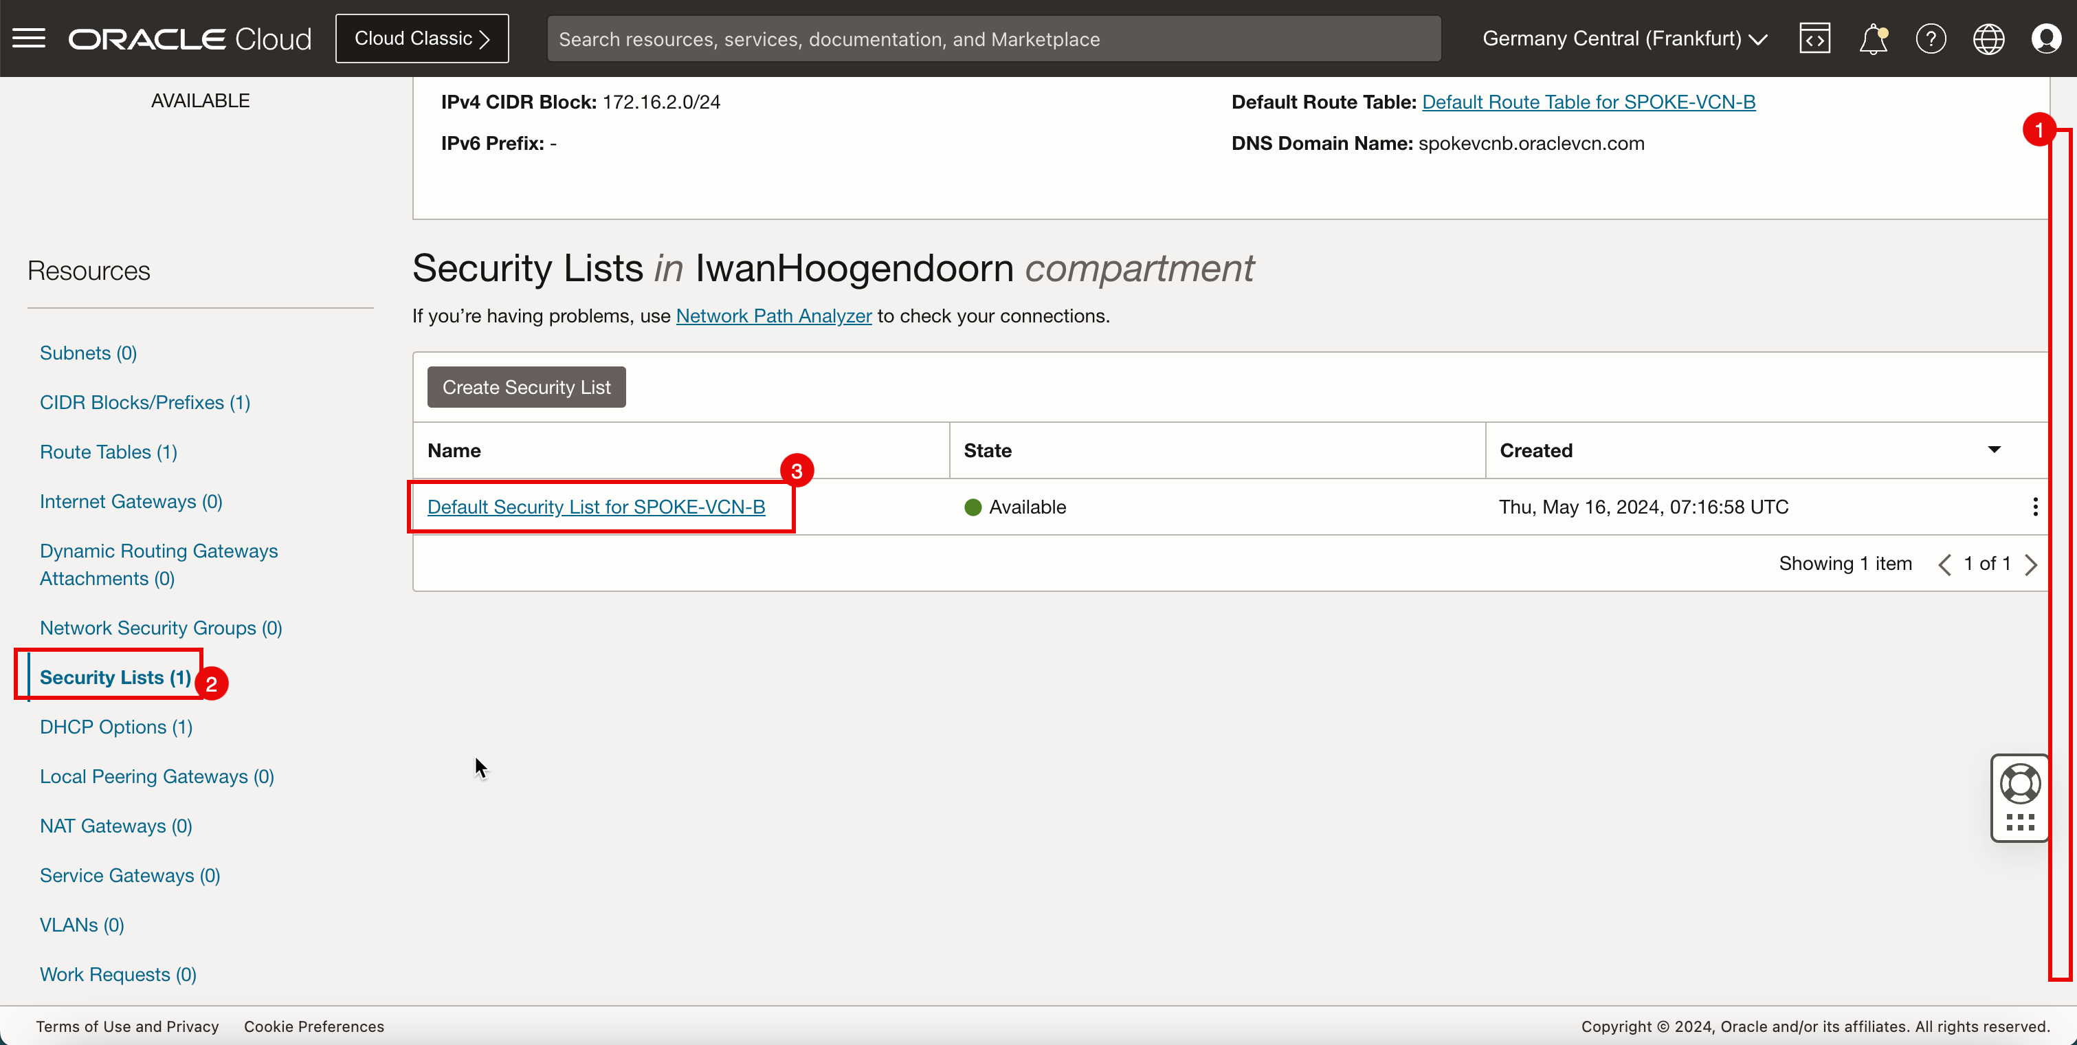Open Subnets in Resources list
The height and width of the screenshot is (1045, 2077).
pos(88,353)
